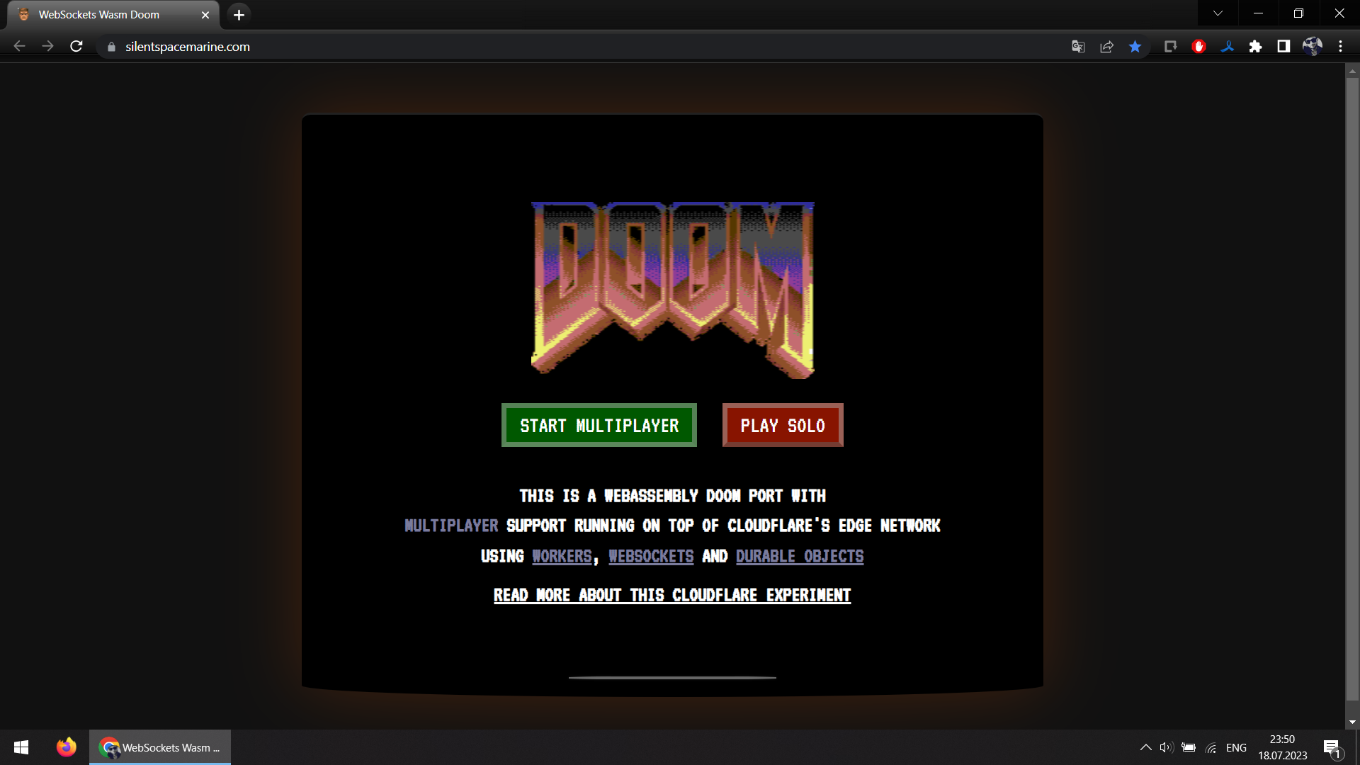Screen dimensions: 1360x765
Task: Click the system tray volume icon
Action: [1164, 747]
